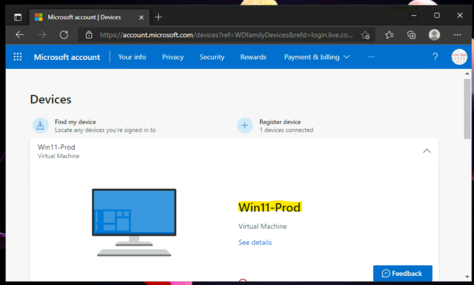Open browser Settings and more menu
The image size is (474, 285).
tap(457, 35)
